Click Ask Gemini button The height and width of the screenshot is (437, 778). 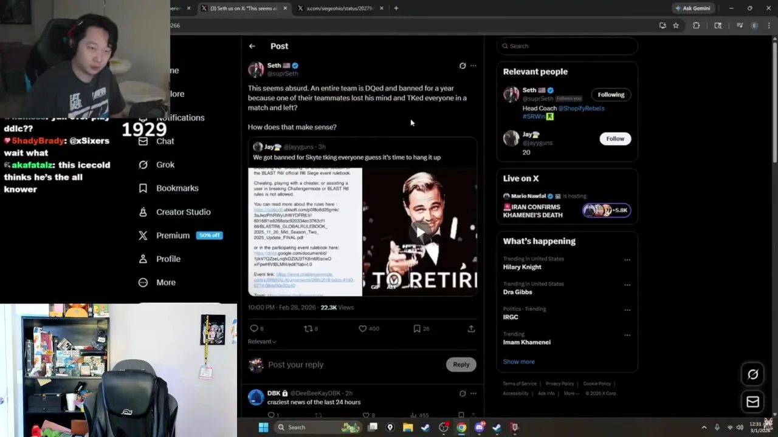693,8
